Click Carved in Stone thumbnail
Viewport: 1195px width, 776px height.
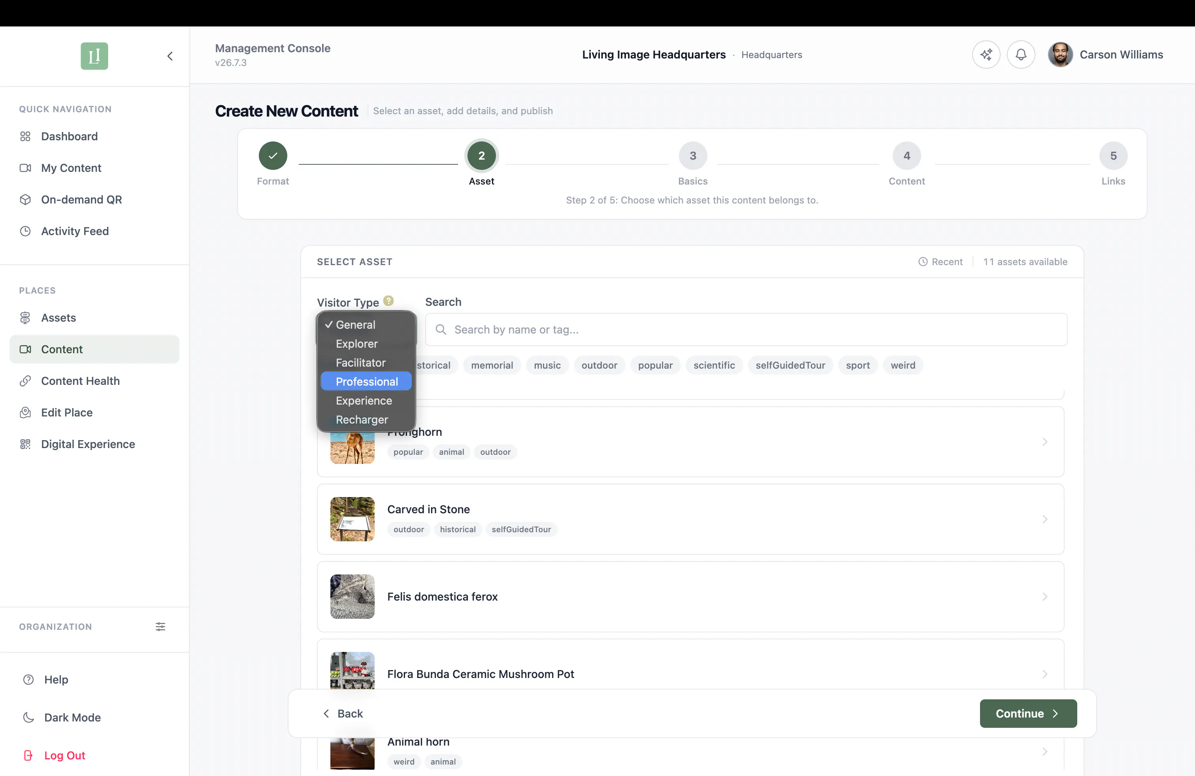[352, 520]
